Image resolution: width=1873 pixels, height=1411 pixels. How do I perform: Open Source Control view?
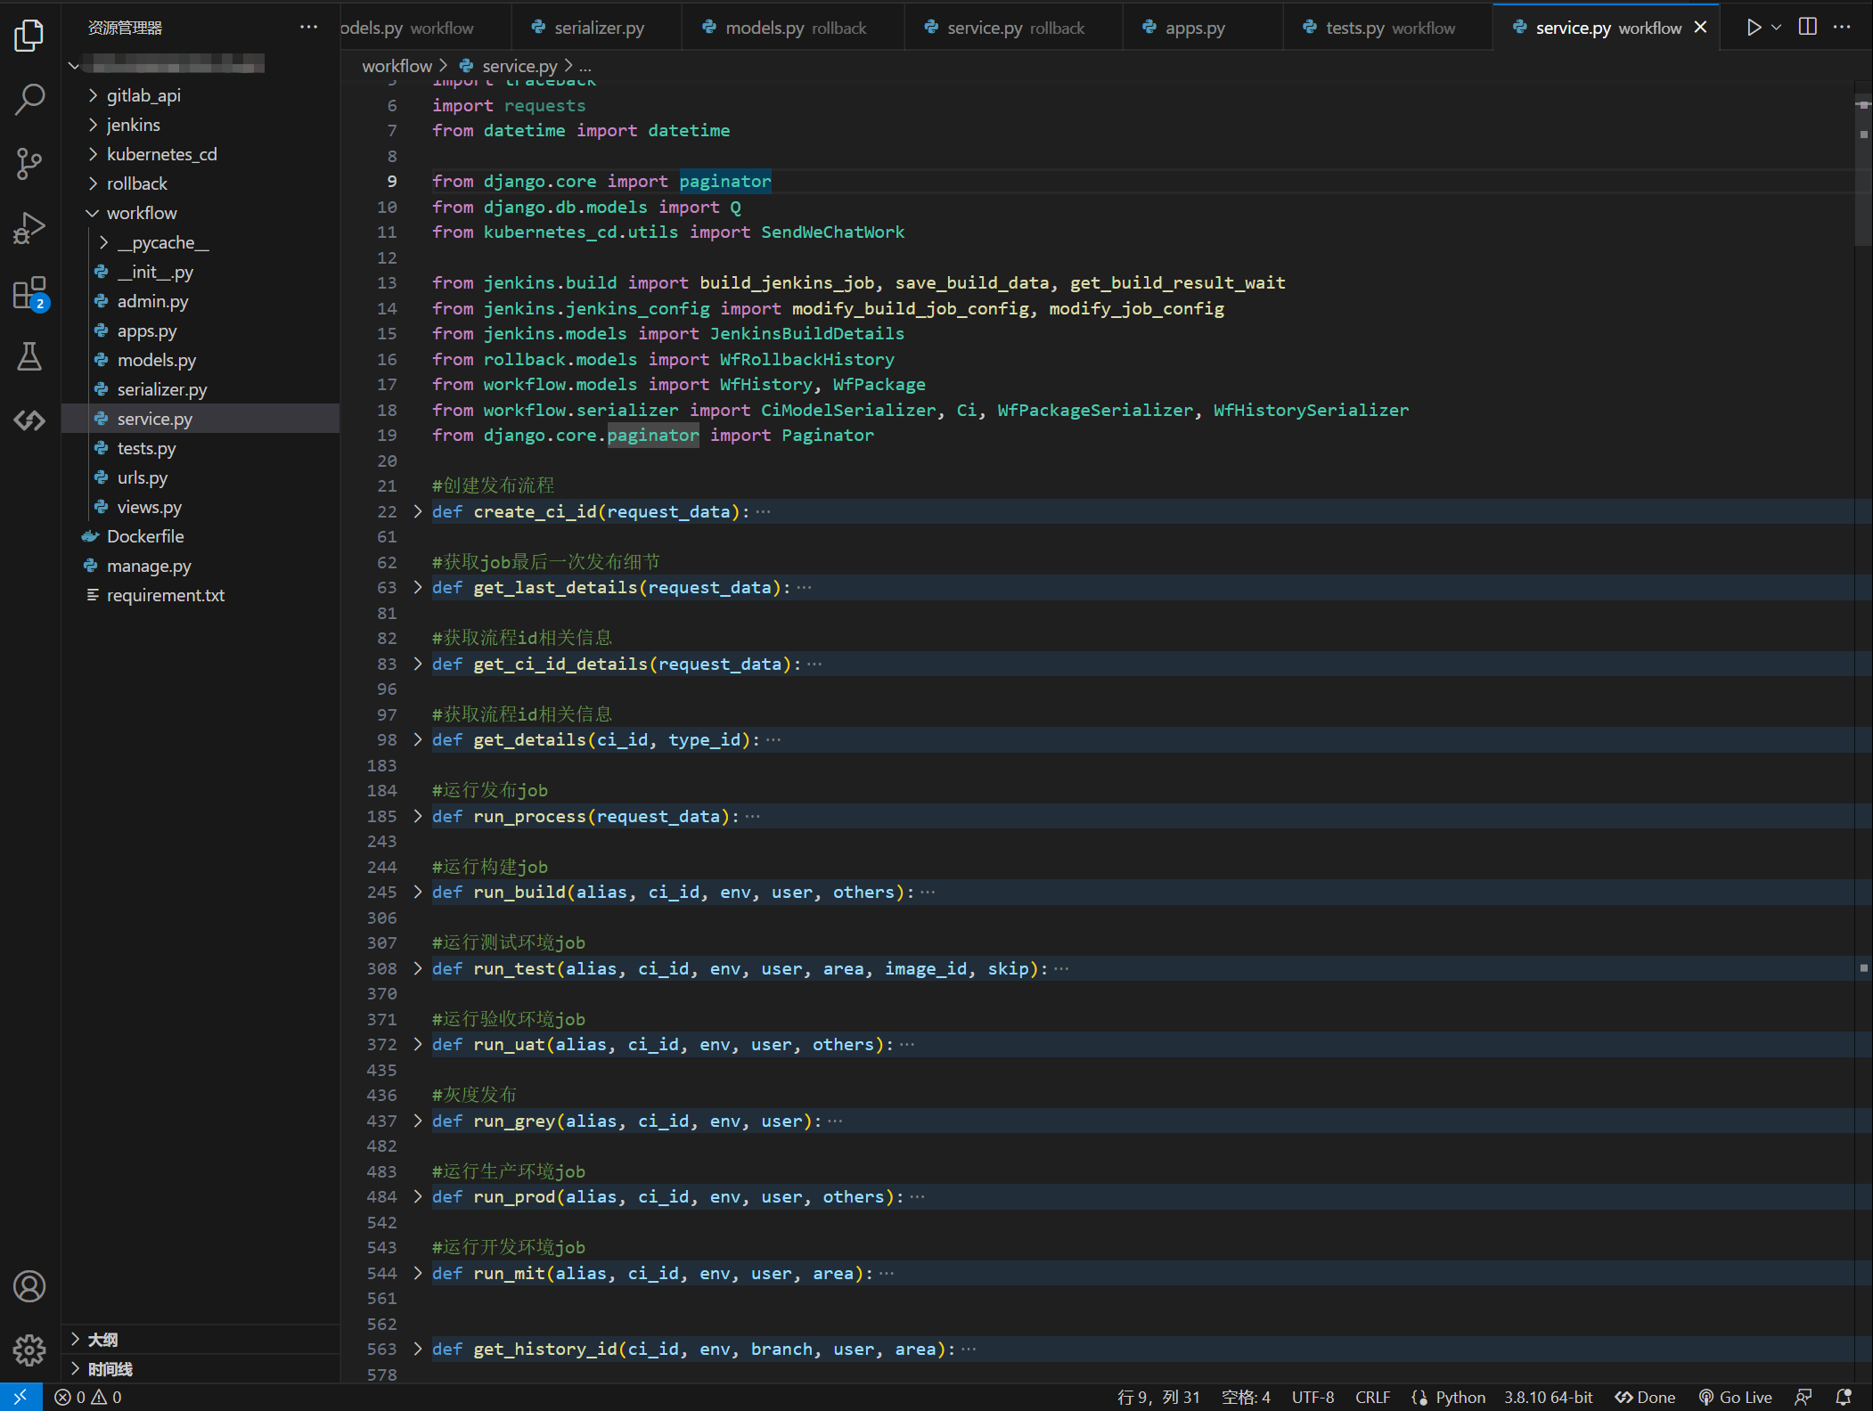click(x=29, y=164)
